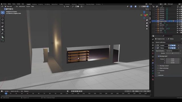Screen dimensions: 182x102
Task: Open the Ajouter modificateur dropdown
Action: click(x=168, y=42)
